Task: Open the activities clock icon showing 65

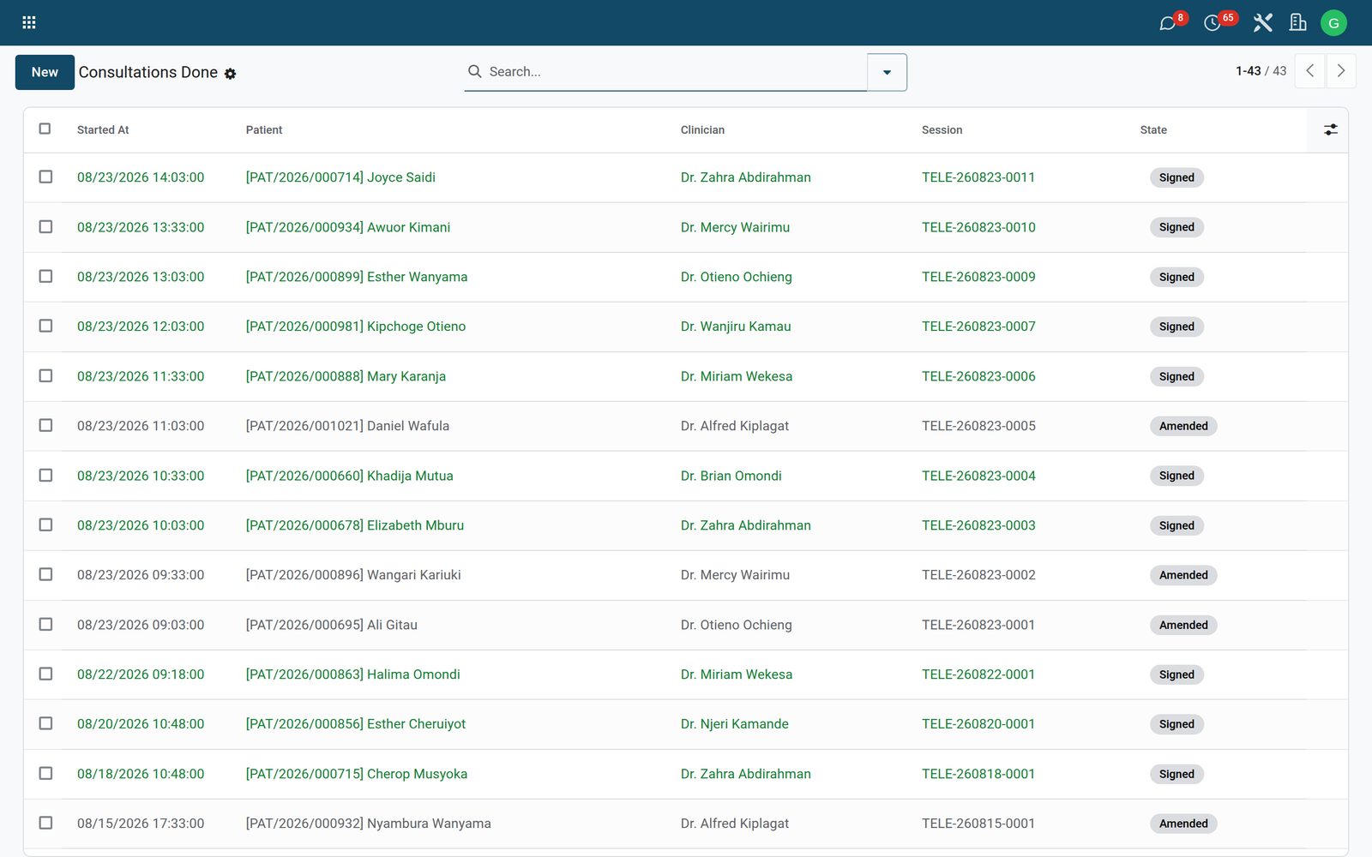Action: [x=1213, y=22]
